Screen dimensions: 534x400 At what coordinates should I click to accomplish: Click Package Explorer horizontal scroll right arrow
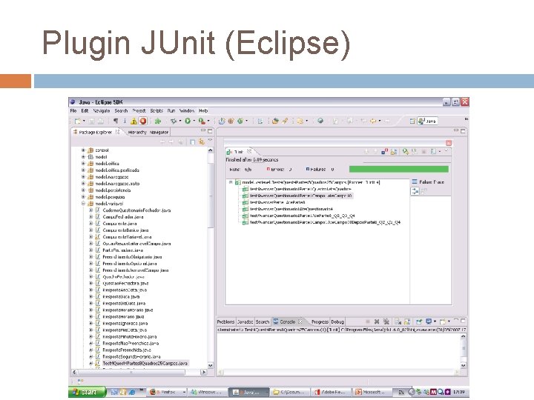point(204,372)
